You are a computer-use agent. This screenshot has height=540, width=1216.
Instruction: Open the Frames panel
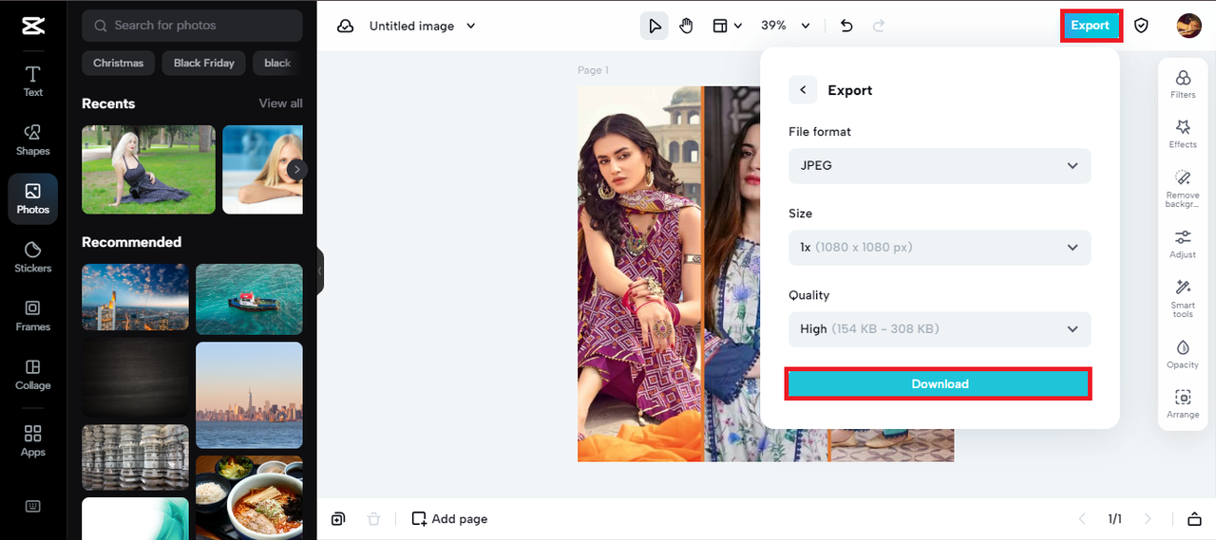click(33, 316)
